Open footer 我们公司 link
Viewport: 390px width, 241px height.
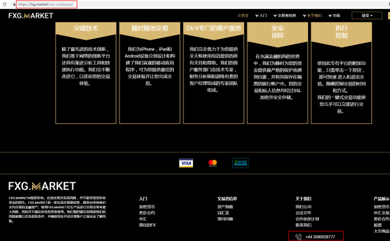pos(303,206)
